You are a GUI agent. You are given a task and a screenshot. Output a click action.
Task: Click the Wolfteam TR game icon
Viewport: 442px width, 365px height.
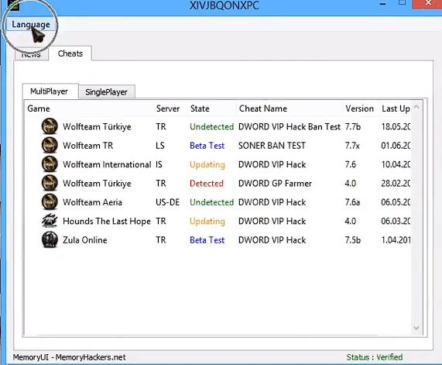50,145
